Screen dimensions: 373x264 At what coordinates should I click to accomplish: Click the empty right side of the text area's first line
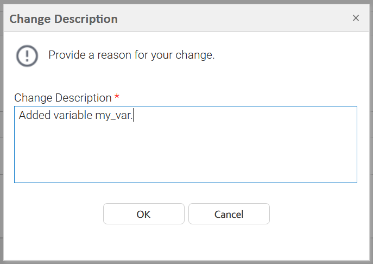(x=261, y=115)
